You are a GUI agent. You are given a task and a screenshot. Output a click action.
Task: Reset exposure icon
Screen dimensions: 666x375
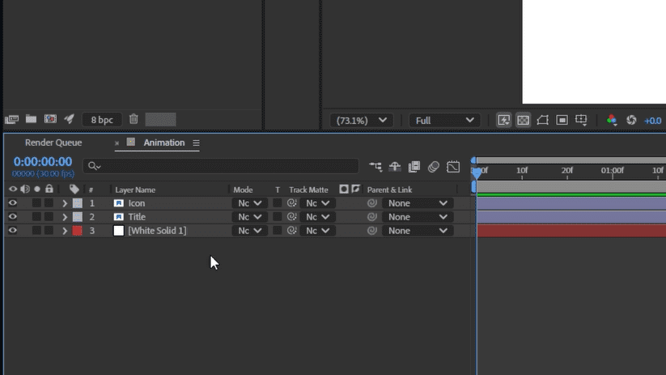(631, 121)
